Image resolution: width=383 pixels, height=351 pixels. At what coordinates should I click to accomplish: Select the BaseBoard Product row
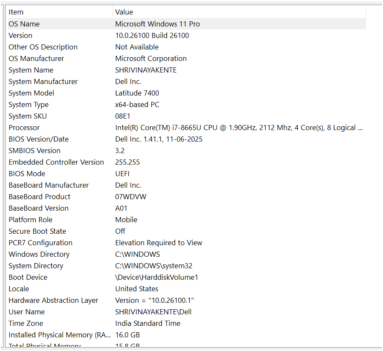[x=187, y=196]
